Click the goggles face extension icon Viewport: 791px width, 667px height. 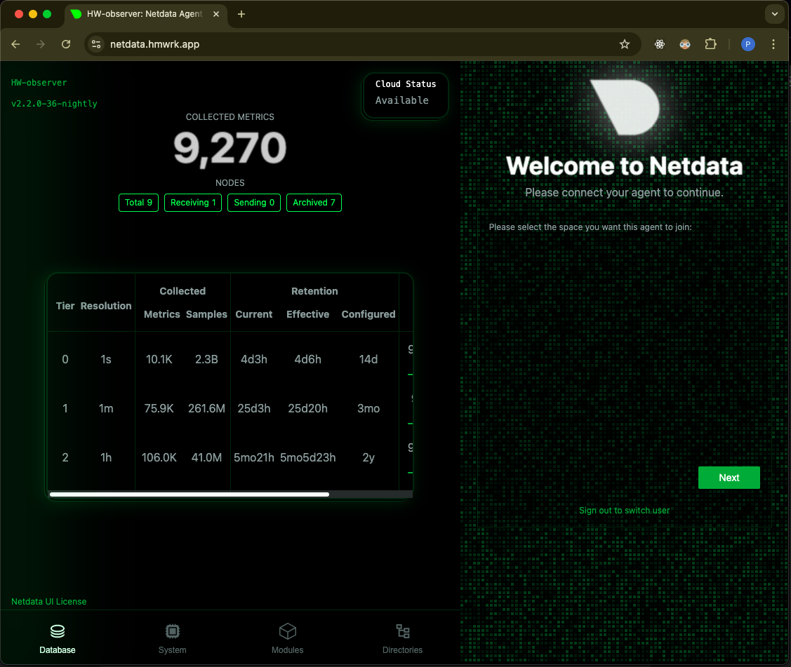point(684,44)
